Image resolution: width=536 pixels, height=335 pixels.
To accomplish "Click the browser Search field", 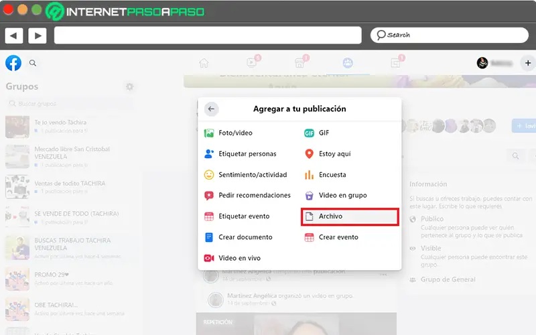I will pyautogui.click(x=449, y=36).
